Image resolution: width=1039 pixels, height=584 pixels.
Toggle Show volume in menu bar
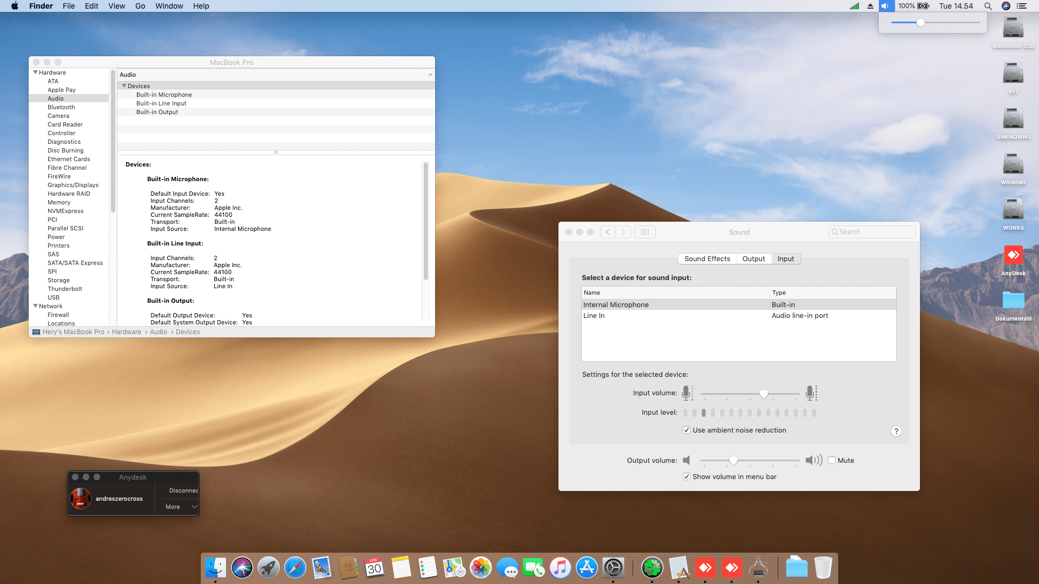tap(687, 476)
